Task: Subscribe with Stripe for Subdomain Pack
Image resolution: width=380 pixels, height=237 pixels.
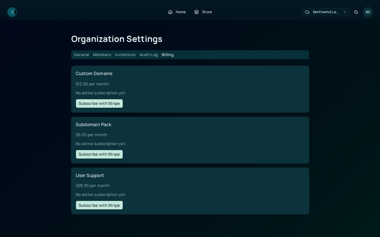Action: [x=99, y=154]
